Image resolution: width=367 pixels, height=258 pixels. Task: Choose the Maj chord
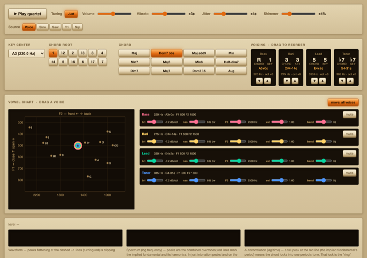134,53
